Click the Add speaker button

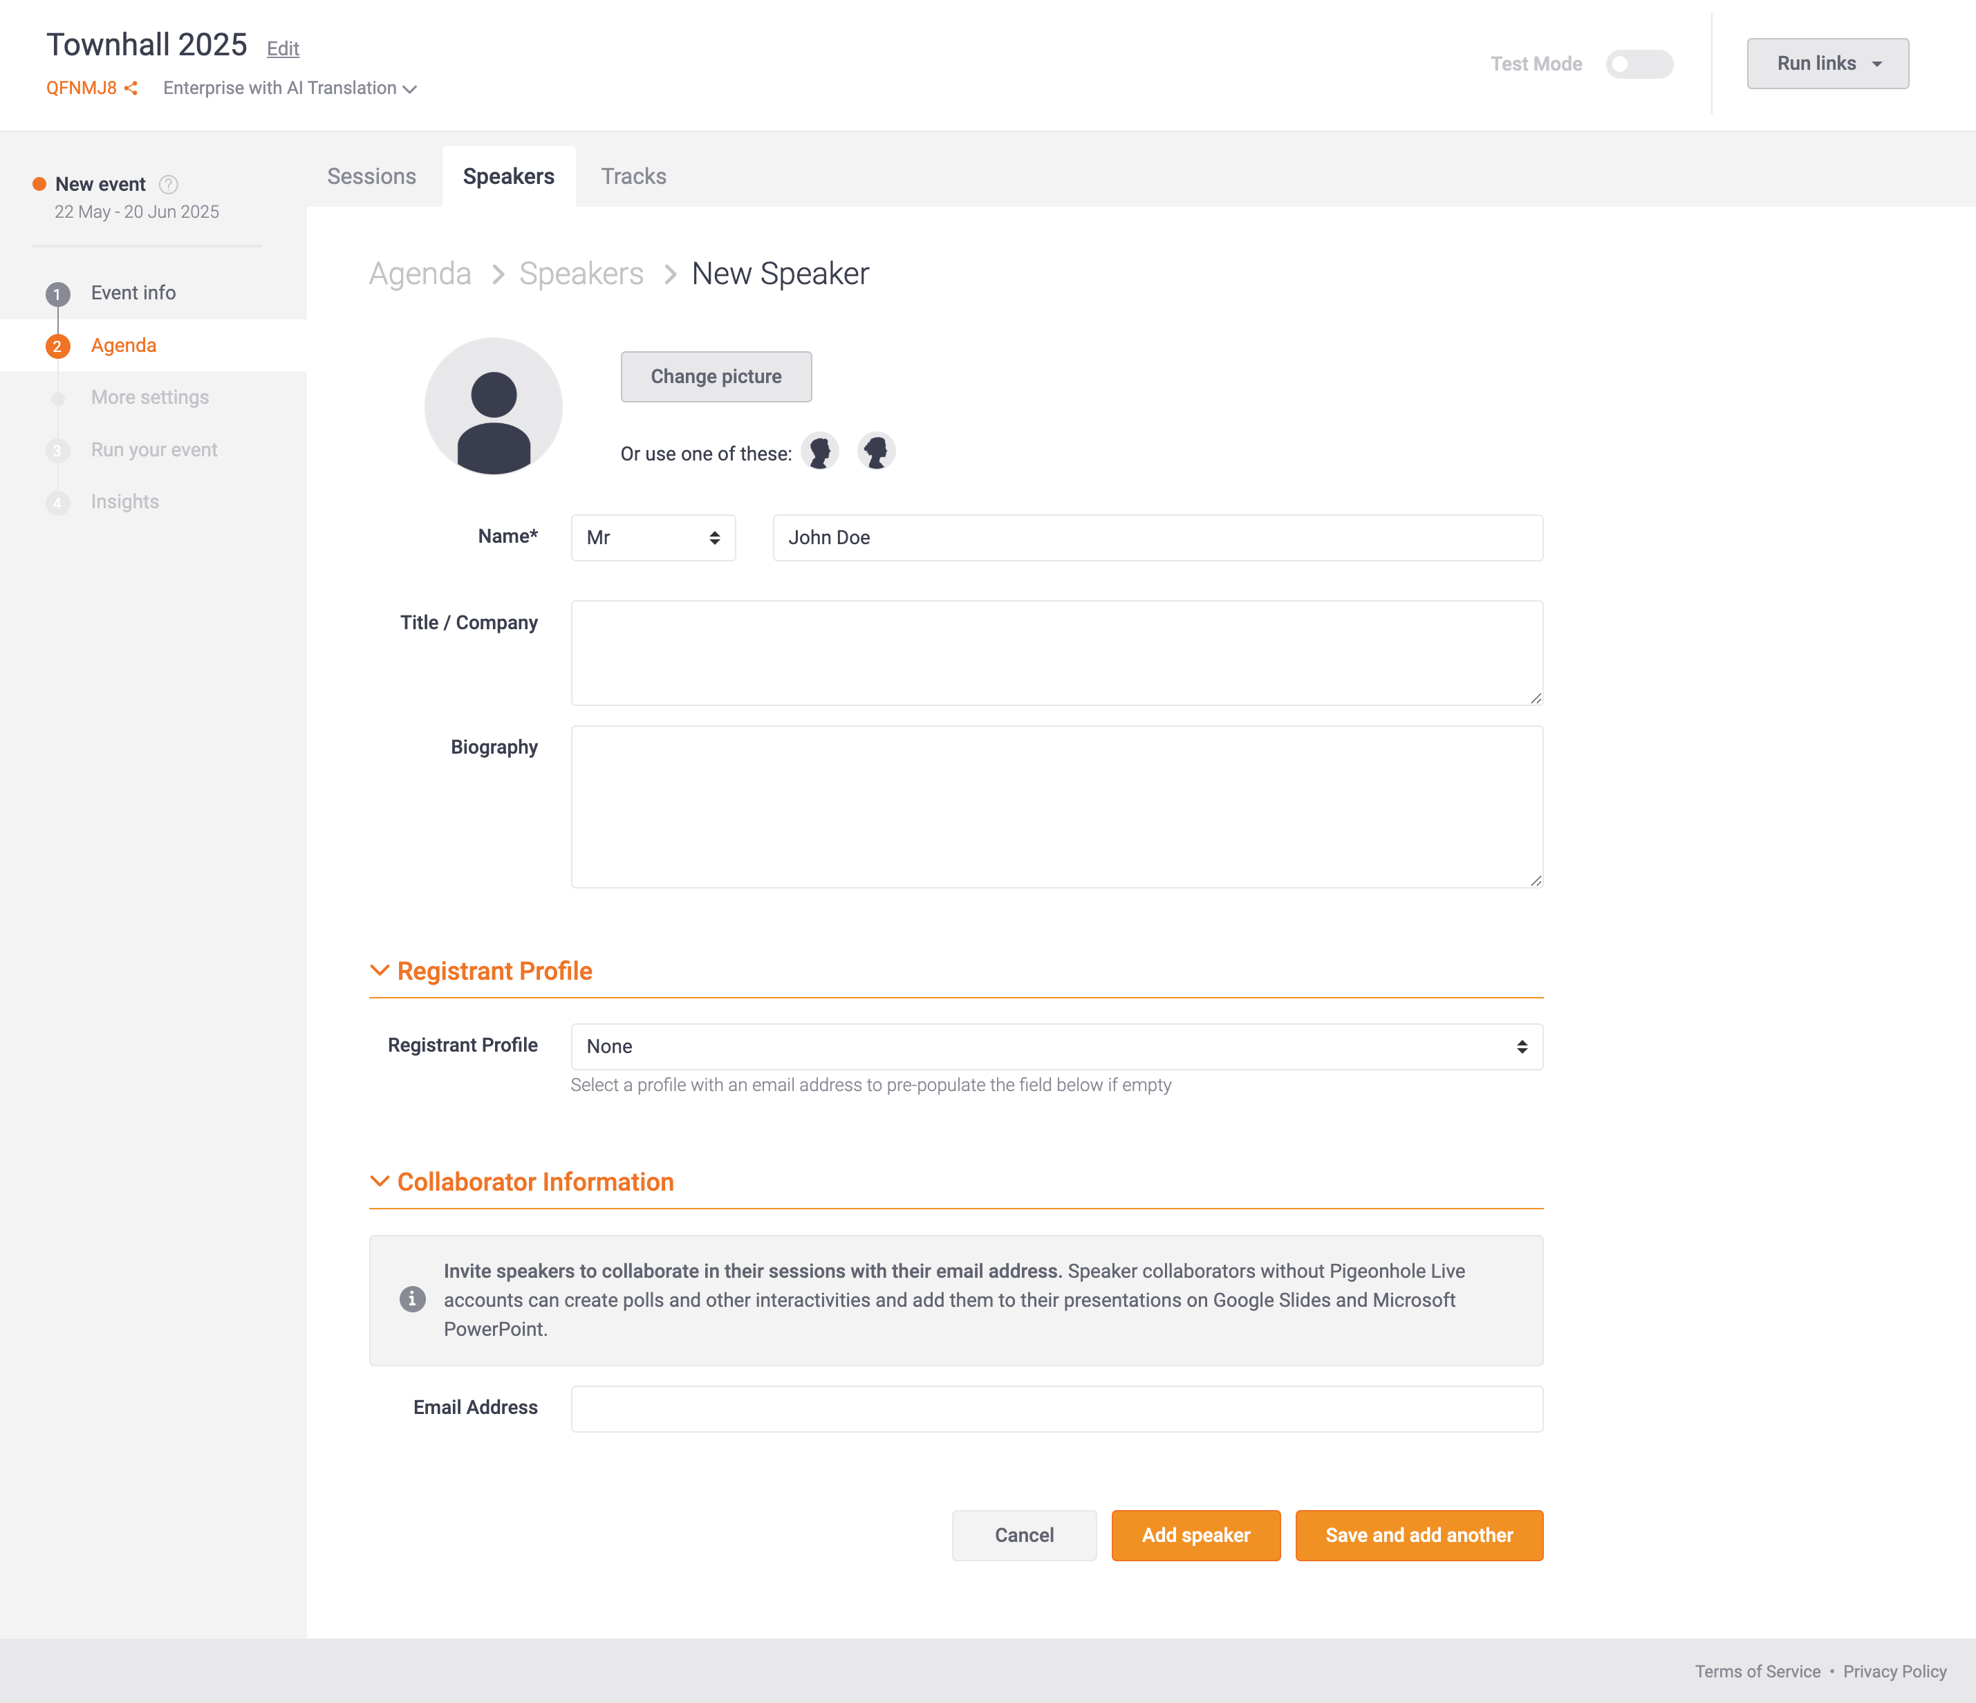(1196, 1535)
